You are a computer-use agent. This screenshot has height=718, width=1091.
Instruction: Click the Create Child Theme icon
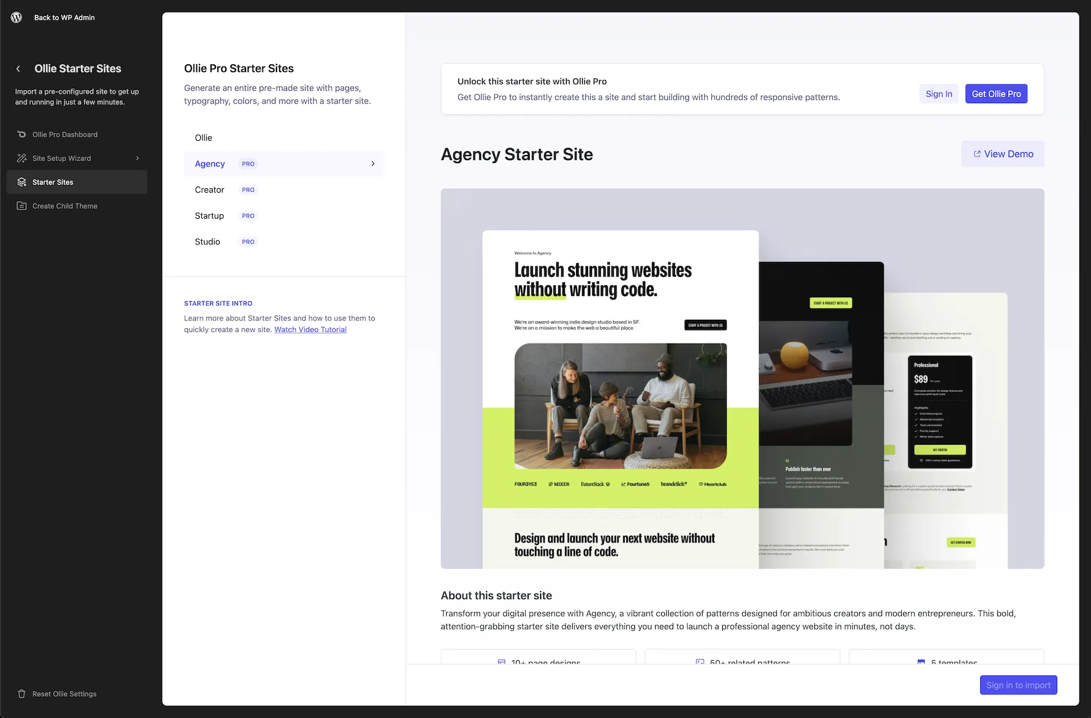(22, 206)
